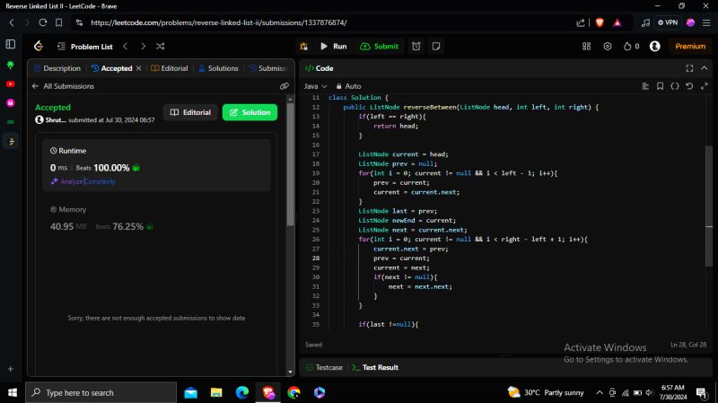Open Brave sidebar panel toggle
This screenshot has height=403, width=718.
click(x=11, y=44)
